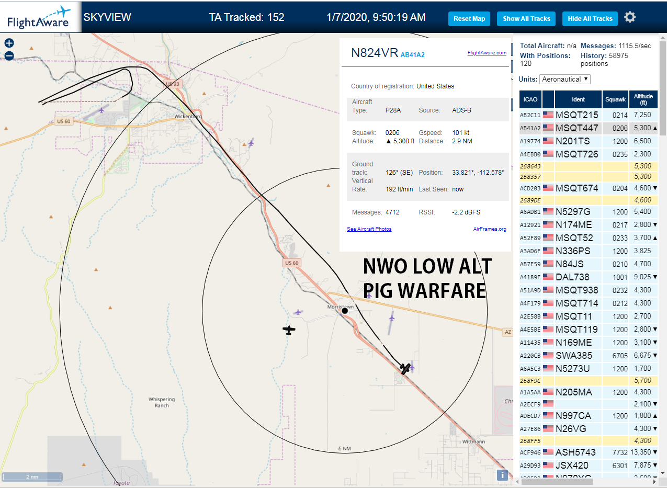Select the tracked aircraft at the track's end
Viewport: 667px width, 488px height.
point(405,369)
